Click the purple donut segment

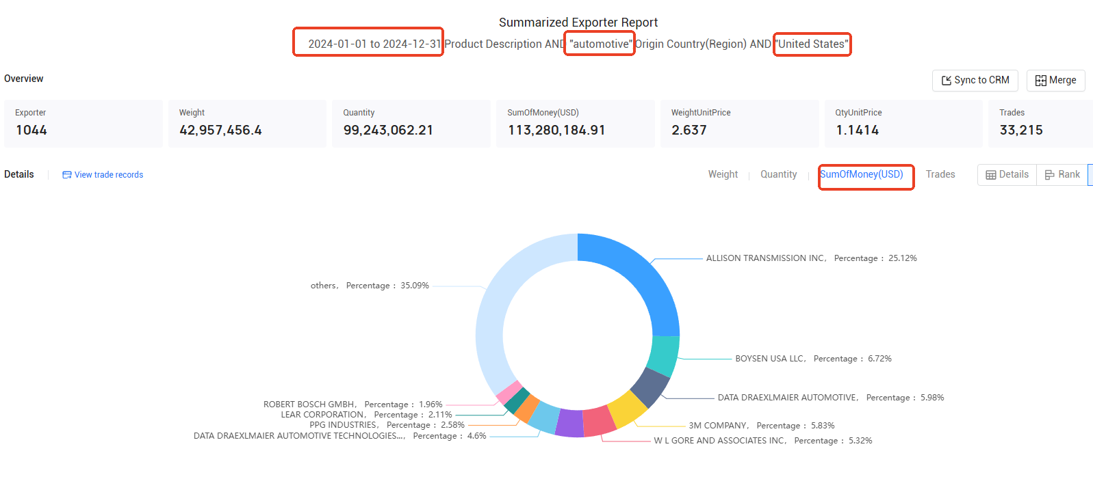coord(569,424)
